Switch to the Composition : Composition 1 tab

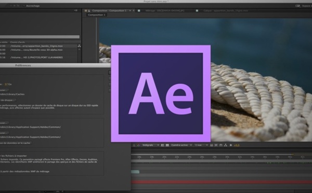click(109, 11)
